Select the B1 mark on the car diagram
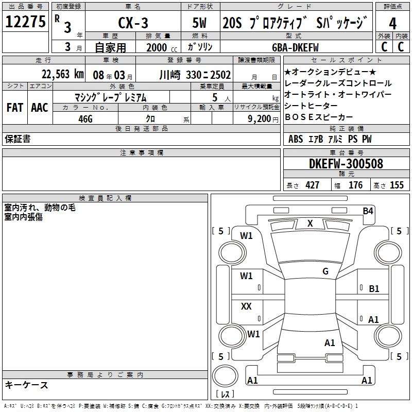This screenshot has width=412, height=412. [374, 289]
